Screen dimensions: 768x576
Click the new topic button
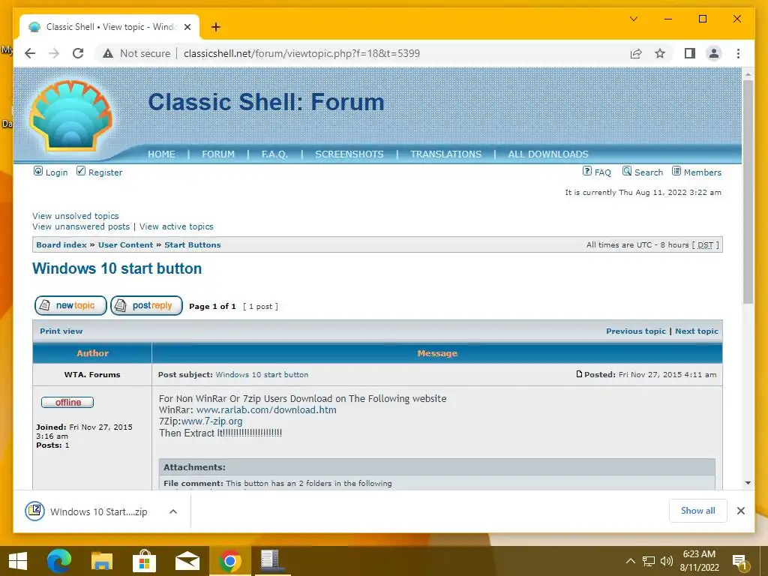point(70,306)
